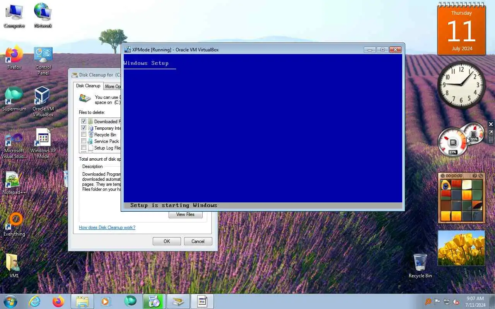
Task: Click the CPU usage dial gadget
Action: 452,142
